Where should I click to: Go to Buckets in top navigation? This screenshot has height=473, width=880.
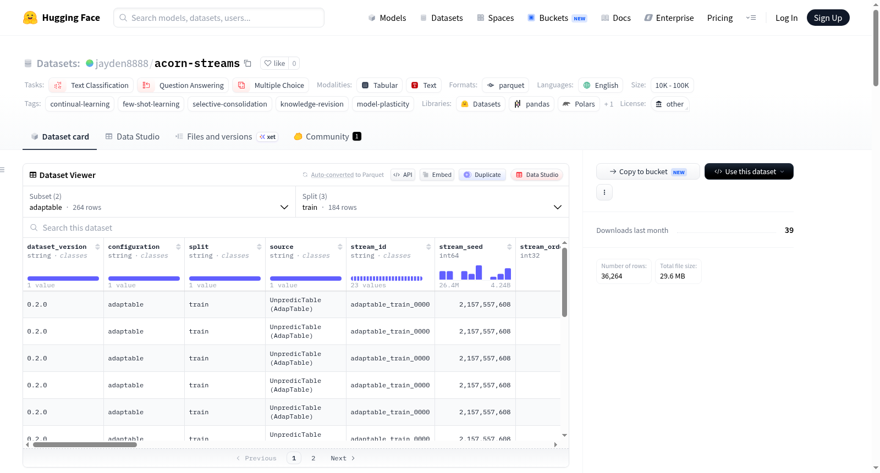pyautogui.click(x=557, y=18)
